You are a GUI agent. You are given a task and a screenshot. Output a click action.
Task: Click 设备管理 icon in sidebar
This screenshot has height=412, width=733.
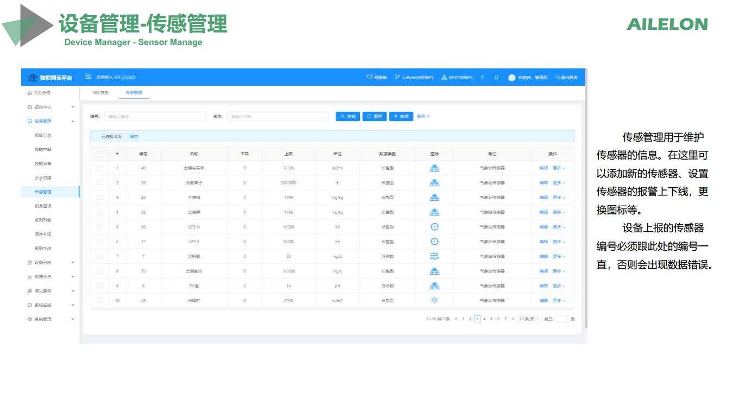coord(30,121)
